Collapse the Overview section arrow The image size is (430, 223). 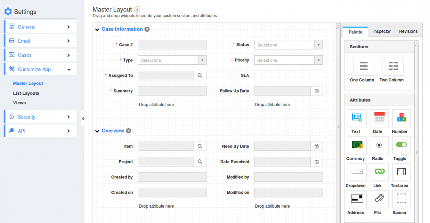coord(97,131)
